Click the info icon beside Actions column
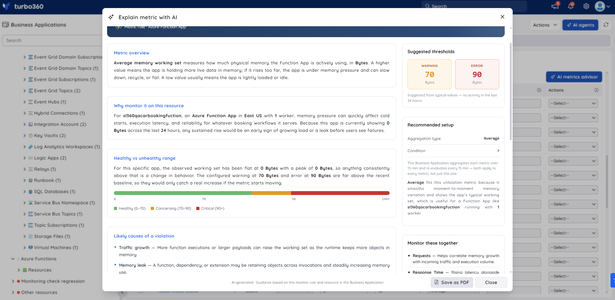The height and width of the screenshot is (300, 615). [596, 90]
